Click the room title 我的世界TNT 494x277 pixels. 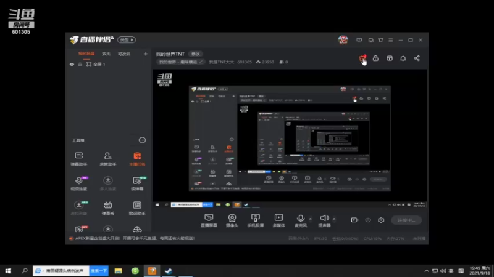(x=170, y=54)
